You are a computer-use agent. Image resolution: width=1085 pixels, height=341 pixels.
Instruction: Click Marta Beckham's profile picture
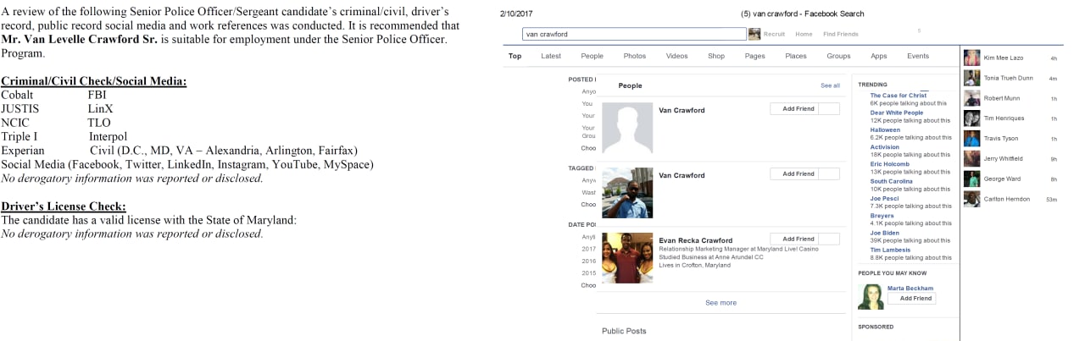[x=870, y=296]
